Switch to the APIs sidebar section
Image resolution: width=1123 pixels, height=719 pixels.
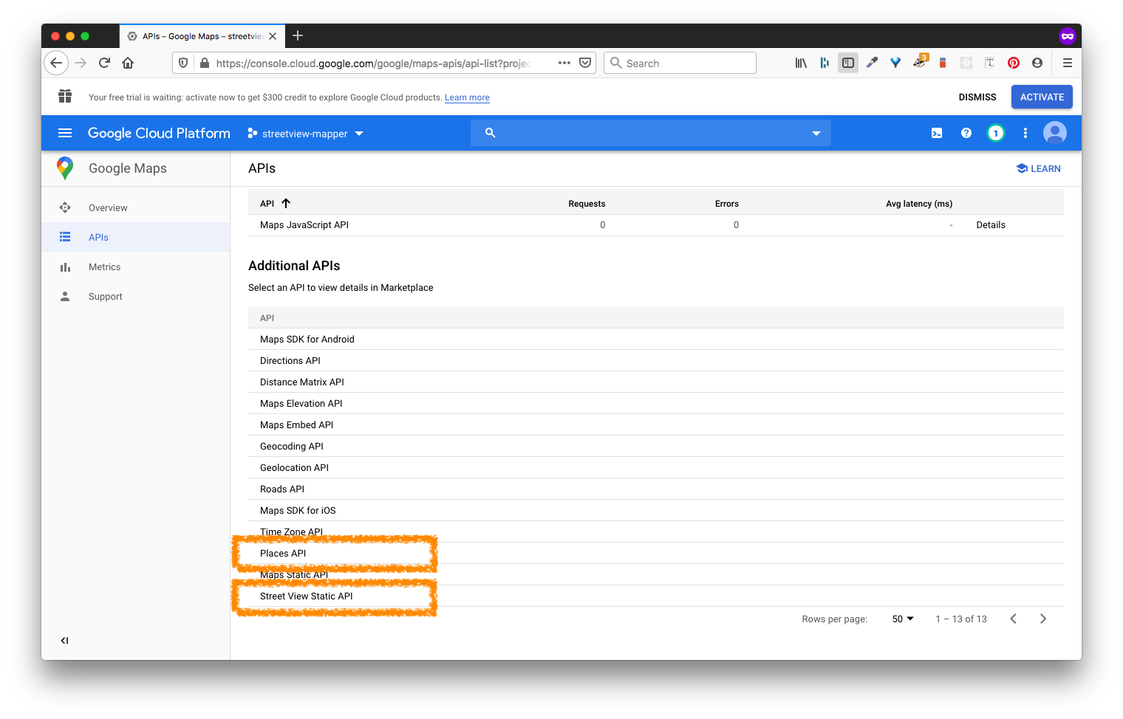pyautogui.click(x=98, y=237)
